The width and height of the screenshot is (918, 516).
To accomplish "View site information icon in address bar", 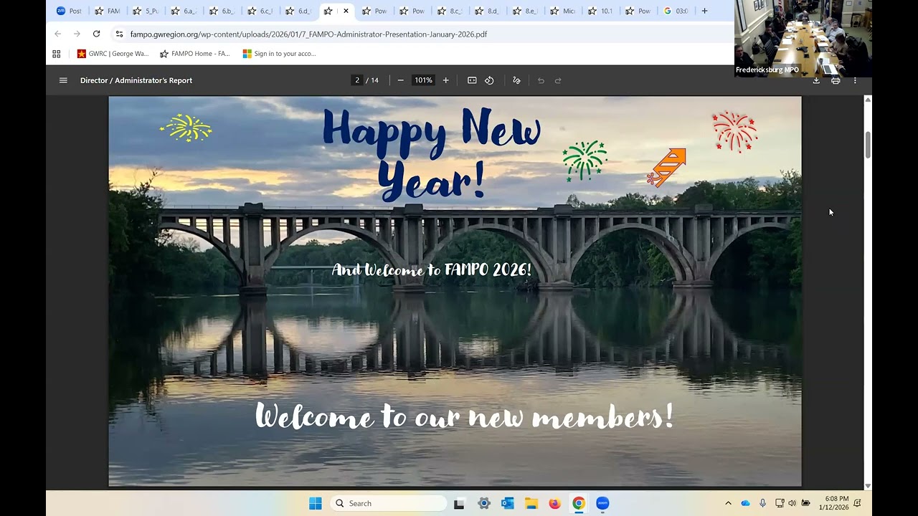I will [119, 34].
